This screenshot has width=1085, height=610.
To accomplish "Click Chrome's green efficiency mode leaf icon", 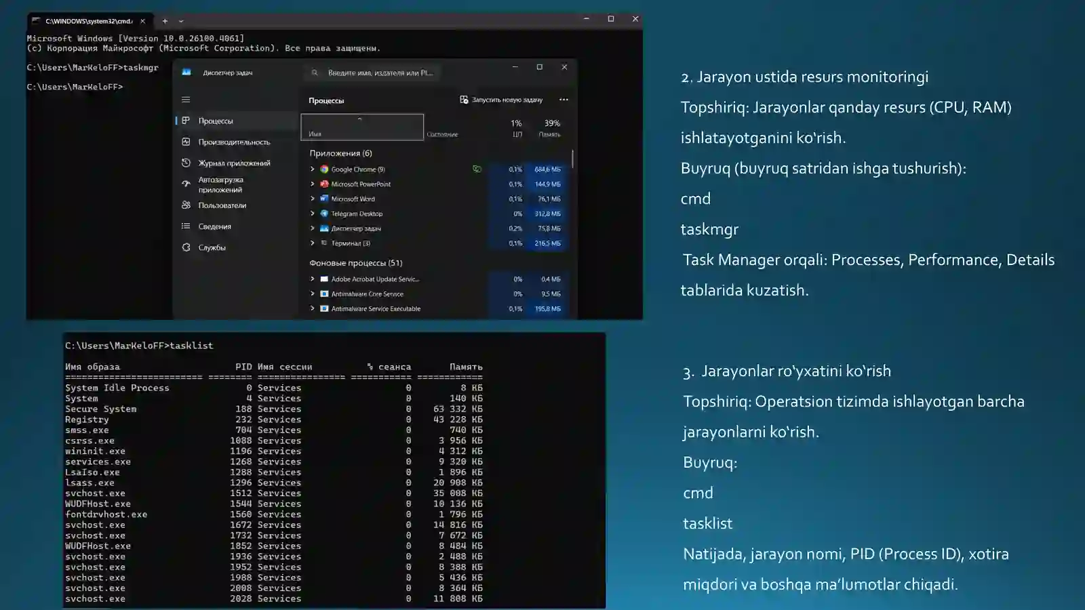I will coord(477,169).
